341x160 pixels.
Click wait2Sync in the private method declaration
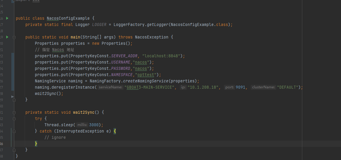pos(83,112)
